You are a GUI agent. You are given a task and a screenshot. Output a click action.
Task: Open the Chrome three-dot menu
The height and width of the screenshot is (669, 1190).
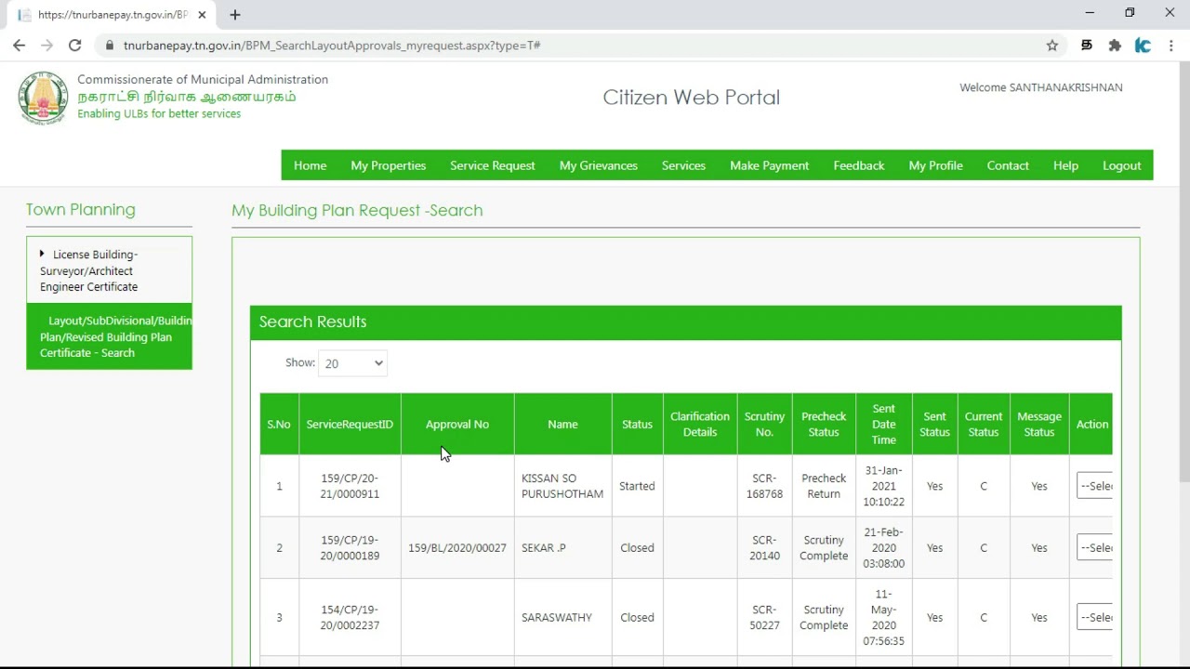(1171, 46)
